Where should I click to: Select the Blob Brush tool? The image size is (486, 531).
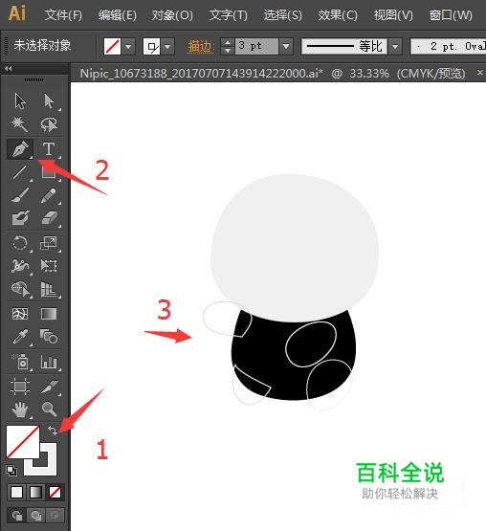pyautogui.click(x=20, y=218)
